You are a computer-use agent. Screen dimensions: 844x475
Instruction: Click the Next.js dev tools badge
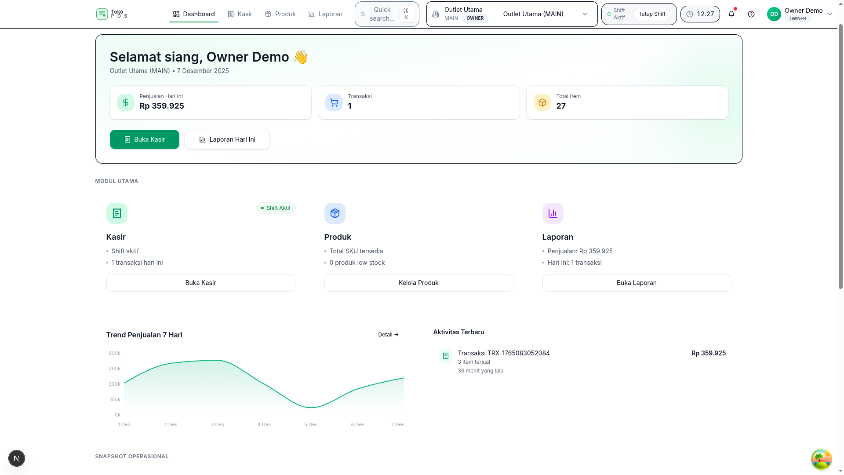point(17,458)
